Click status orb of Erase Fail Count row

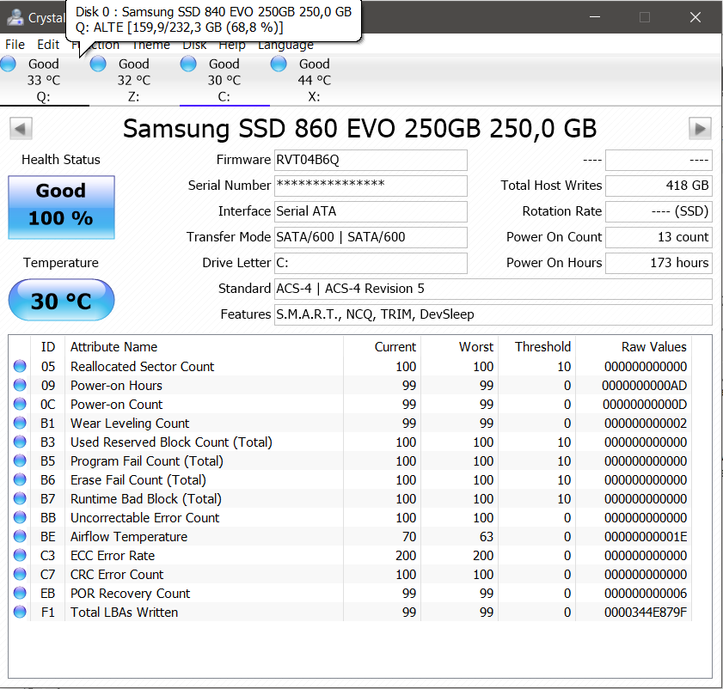[20, 479]
